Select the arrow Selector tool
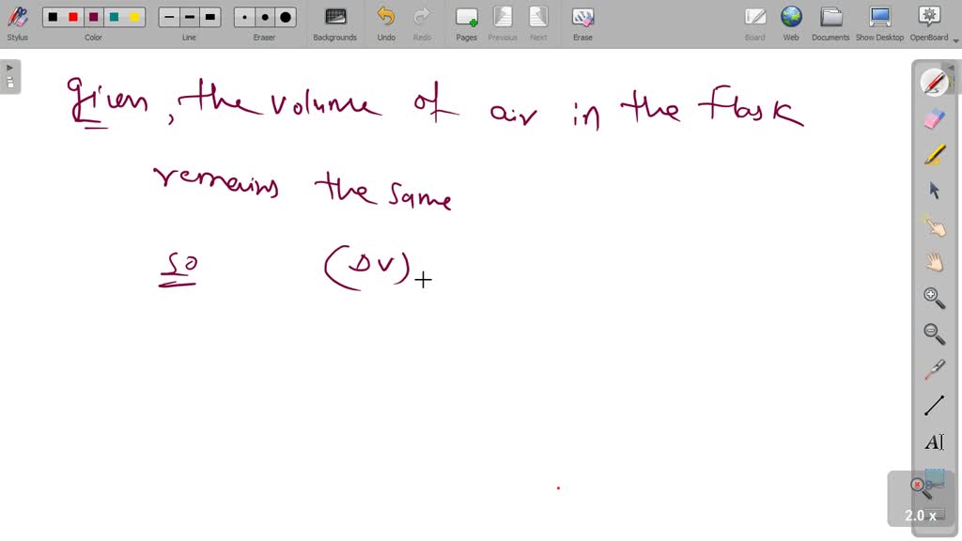The width and height of the screenshot is (962, 541). click(x=934, y=191)
